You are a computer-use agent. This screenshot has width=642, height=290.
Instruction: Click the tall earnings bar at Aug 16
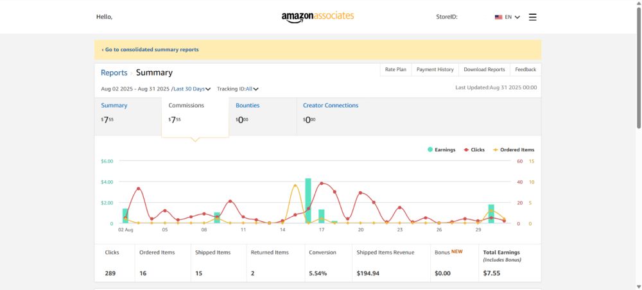(x=308, y=201)
